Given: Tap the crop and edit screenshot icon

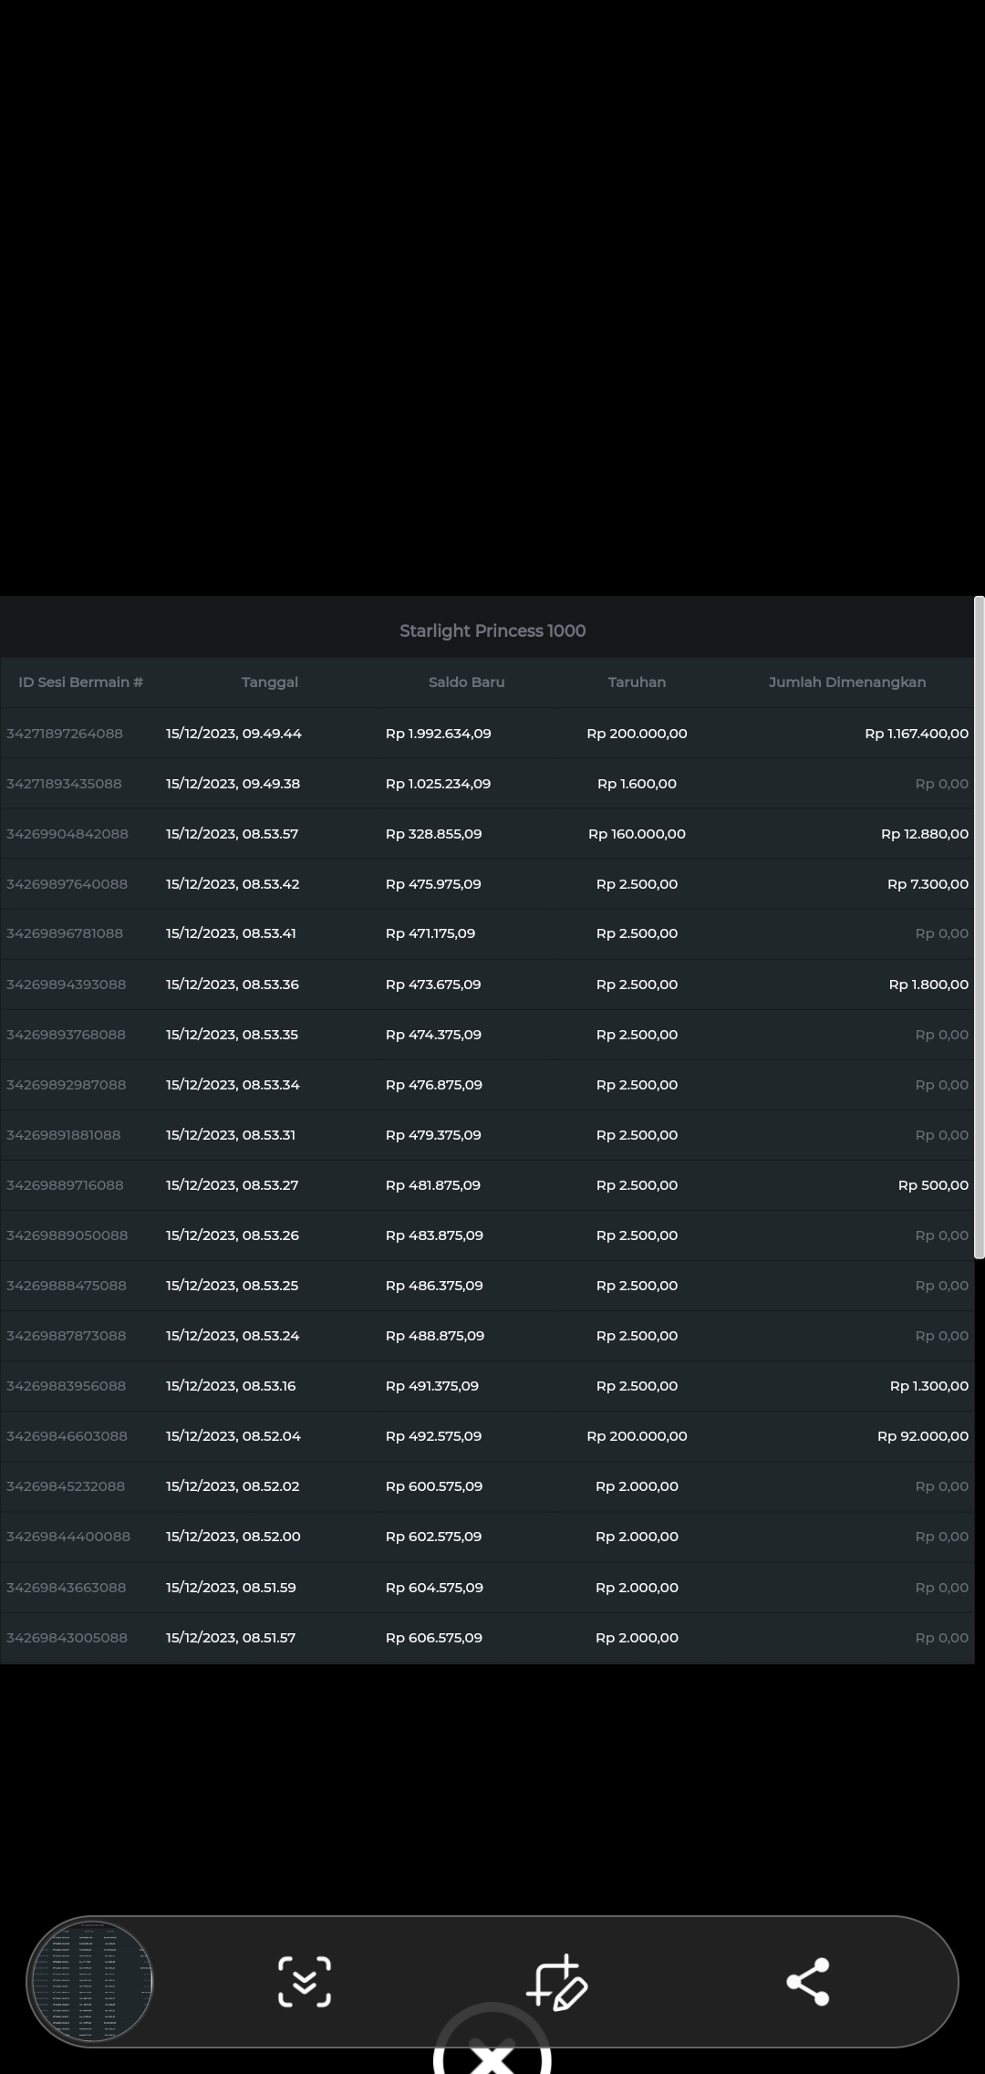Looking at the screenshot, I should (556, 1981).
